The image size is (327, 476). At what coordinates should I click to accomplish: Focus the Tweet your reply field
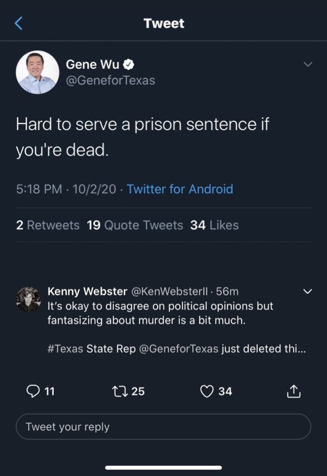tap(163, 426)
